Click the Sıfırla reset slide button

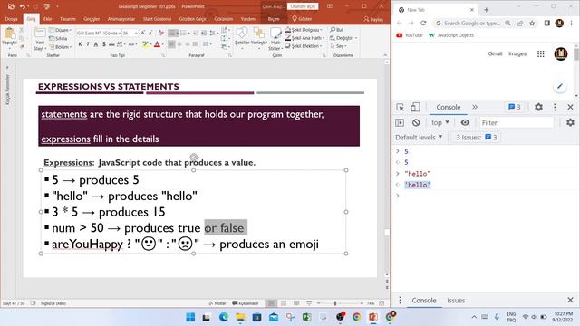pos(58,38)
